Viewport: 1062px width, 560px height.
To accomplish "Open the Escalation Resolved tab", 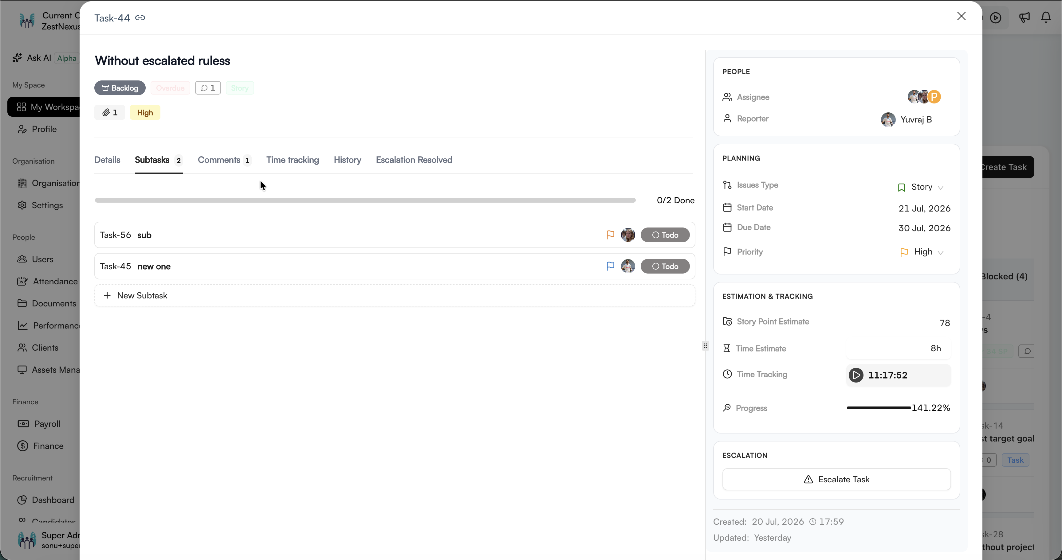I will (x=414, y=160).
